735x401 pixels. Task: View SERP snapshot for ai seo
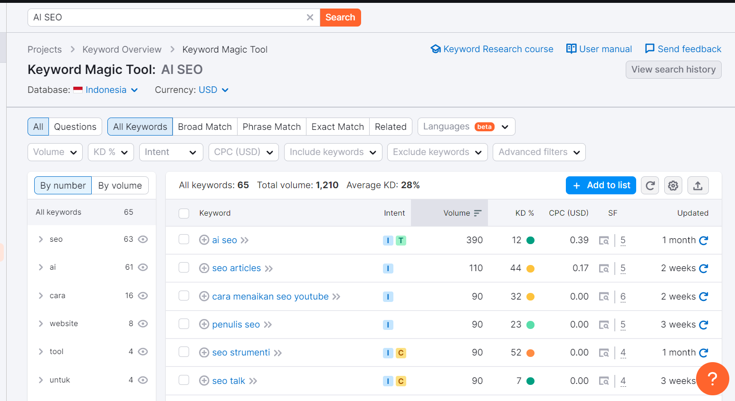pos(604,240)
